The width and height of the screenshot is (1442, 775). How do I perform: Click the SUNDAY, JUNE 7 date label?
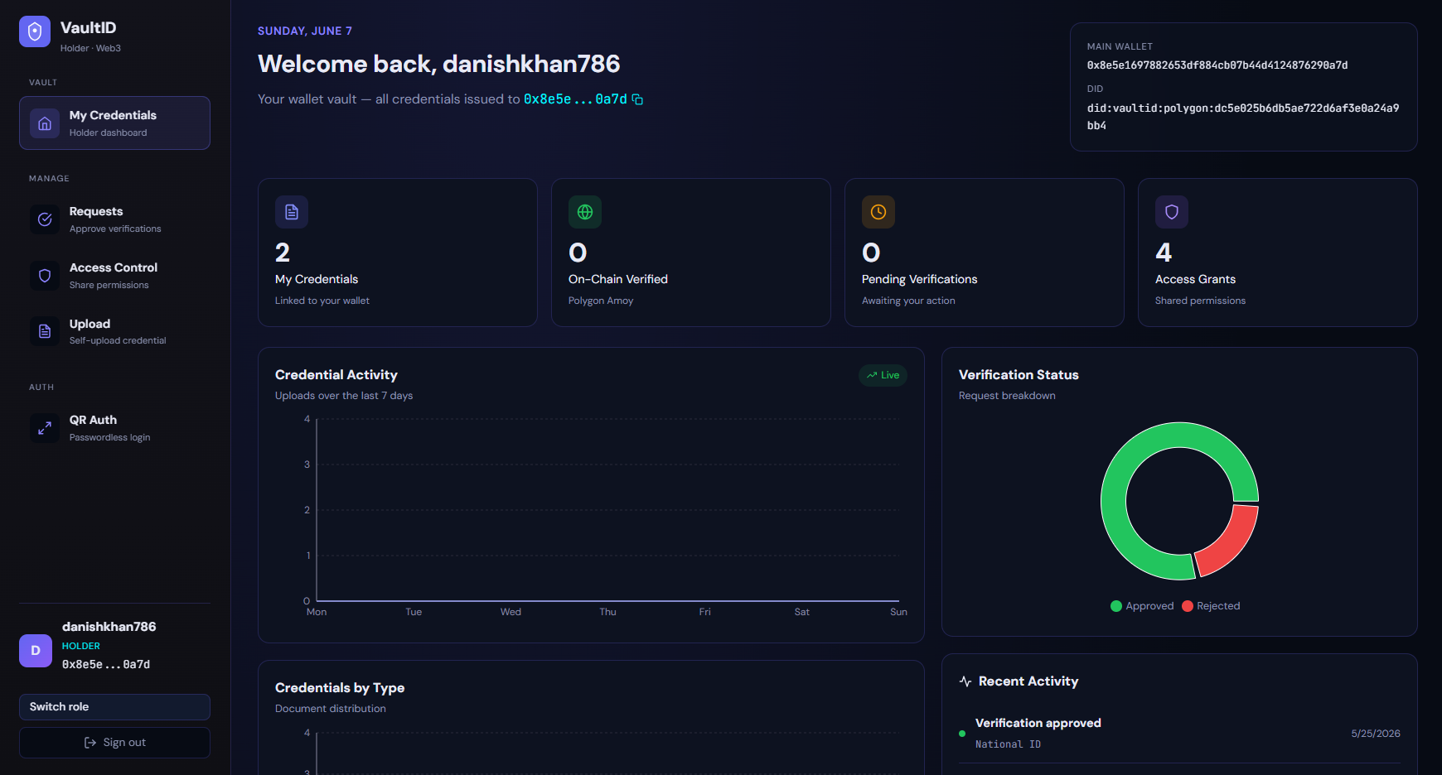coord(305,31)
